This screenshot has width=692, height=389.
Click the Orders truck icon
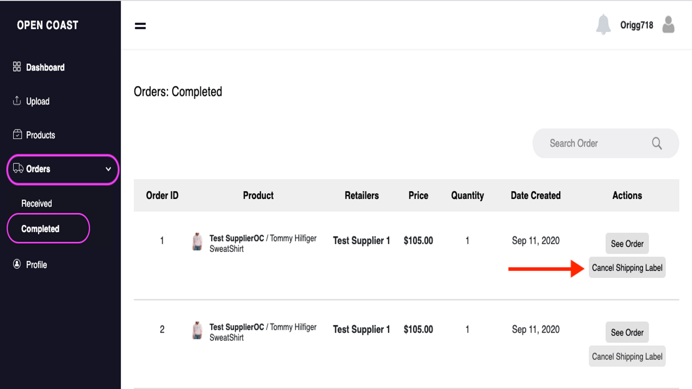[x=18, y=168]
